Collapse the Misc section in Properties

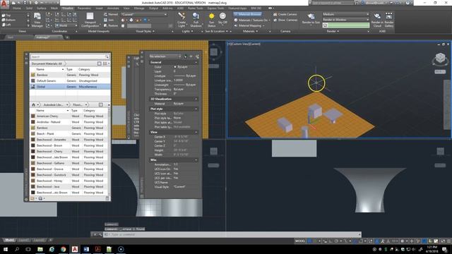pos(196,160)
